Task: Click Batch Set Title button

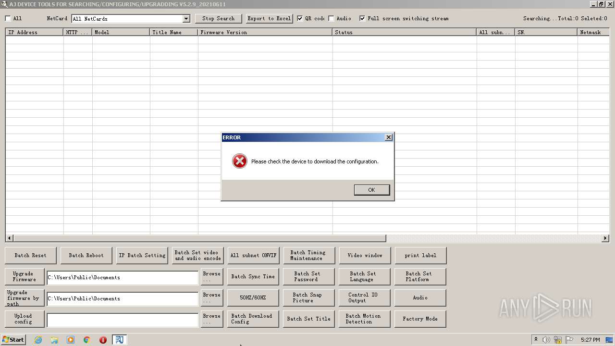Action: [x=309, y=319]
